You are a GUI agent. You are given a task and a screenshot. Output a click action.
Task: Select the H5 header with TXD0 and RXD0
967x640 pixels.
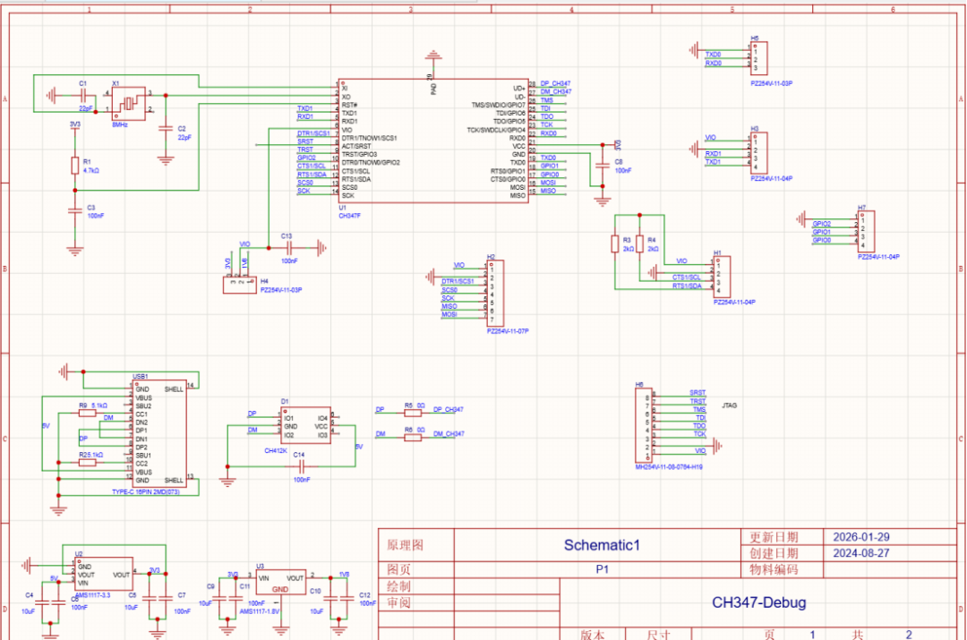tap(759, 59)
